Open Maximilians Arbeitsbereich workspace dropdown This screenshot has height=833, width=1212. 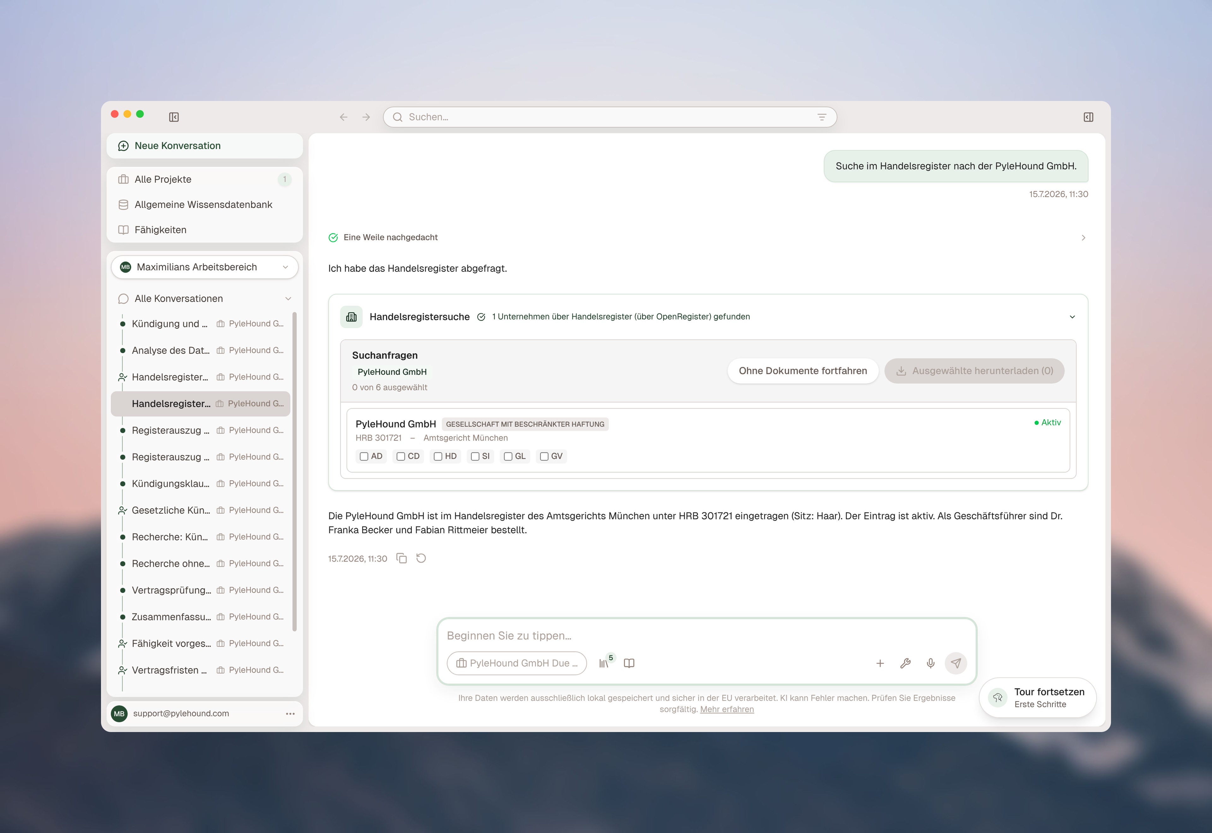click(205, 267)
